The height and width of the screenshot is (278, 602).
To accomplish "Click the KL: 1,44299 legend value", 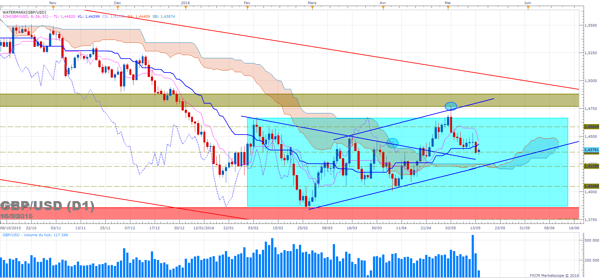I will click(89, 16).
